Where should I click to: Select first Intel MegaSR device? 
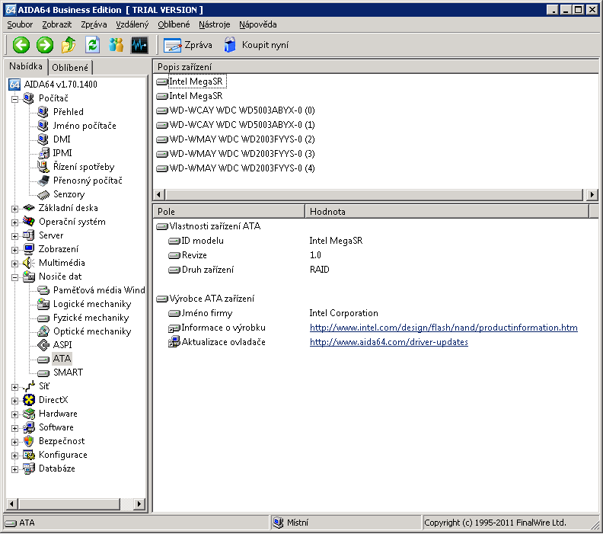coord(196,82)
